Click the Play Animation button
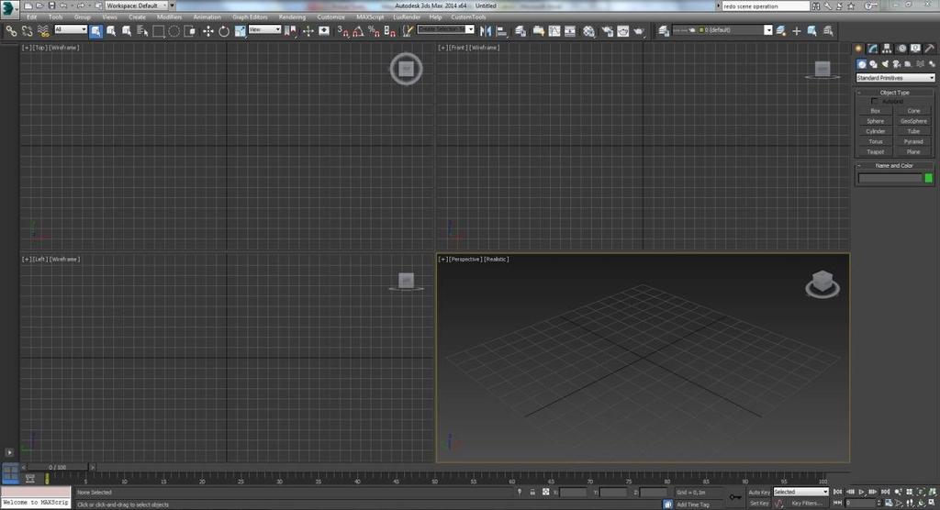The height and width of the screenshot is (510, 940). [861, 492]
